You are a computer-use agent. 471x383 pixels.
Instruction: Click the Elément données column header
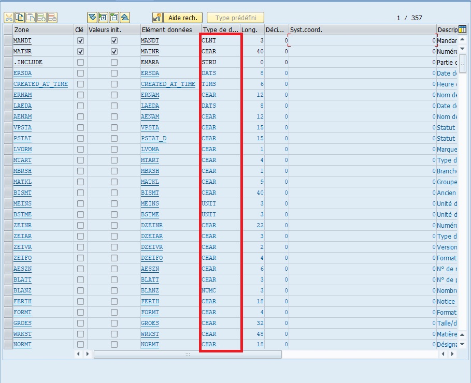click(x=169, y=30)
